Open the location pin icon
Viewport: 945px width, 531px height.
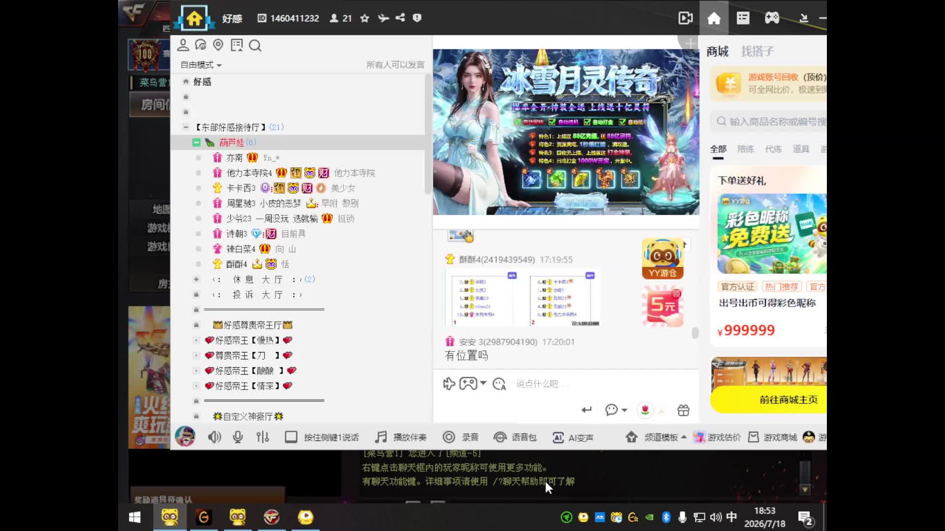click(x=218, y=45)
